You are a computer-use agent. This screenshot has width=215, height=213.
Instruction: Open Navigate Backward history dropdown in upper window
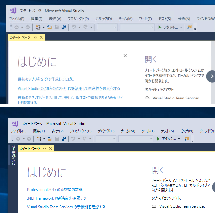pos(22,28)
